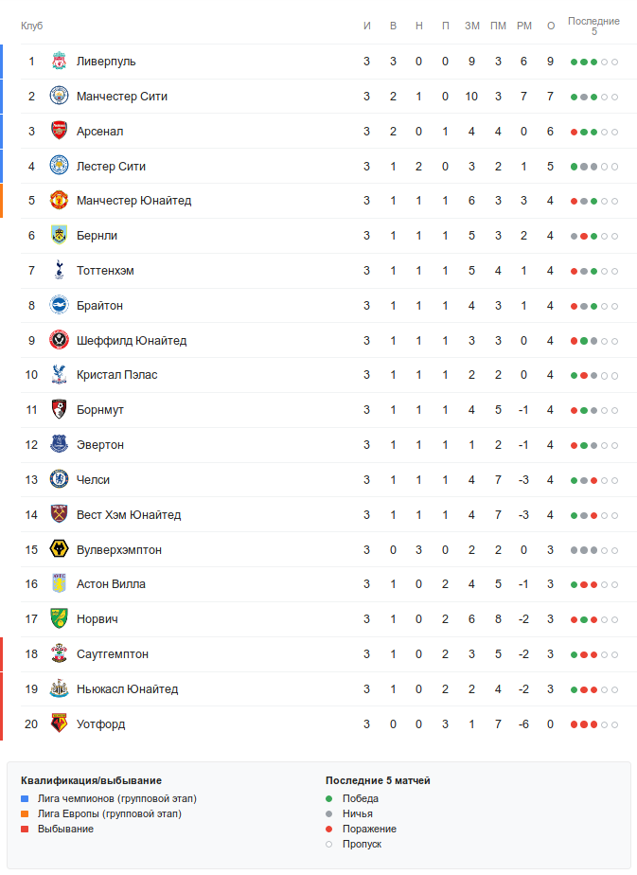Click the Watford club crest
Image resolution: width=637 pixels, height=875 pixels.
59,724
